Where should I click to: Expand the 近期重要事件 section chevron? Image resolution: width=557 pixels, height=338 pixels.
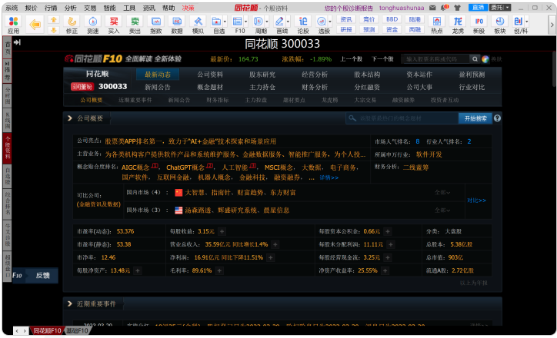pyautogui.click(x=69, y=304)
